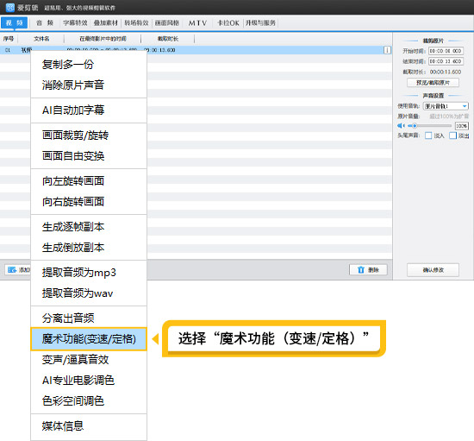Select 生成倒放副本 menu entry
This screenshot has height=441, width=474.
coord(89,248)
